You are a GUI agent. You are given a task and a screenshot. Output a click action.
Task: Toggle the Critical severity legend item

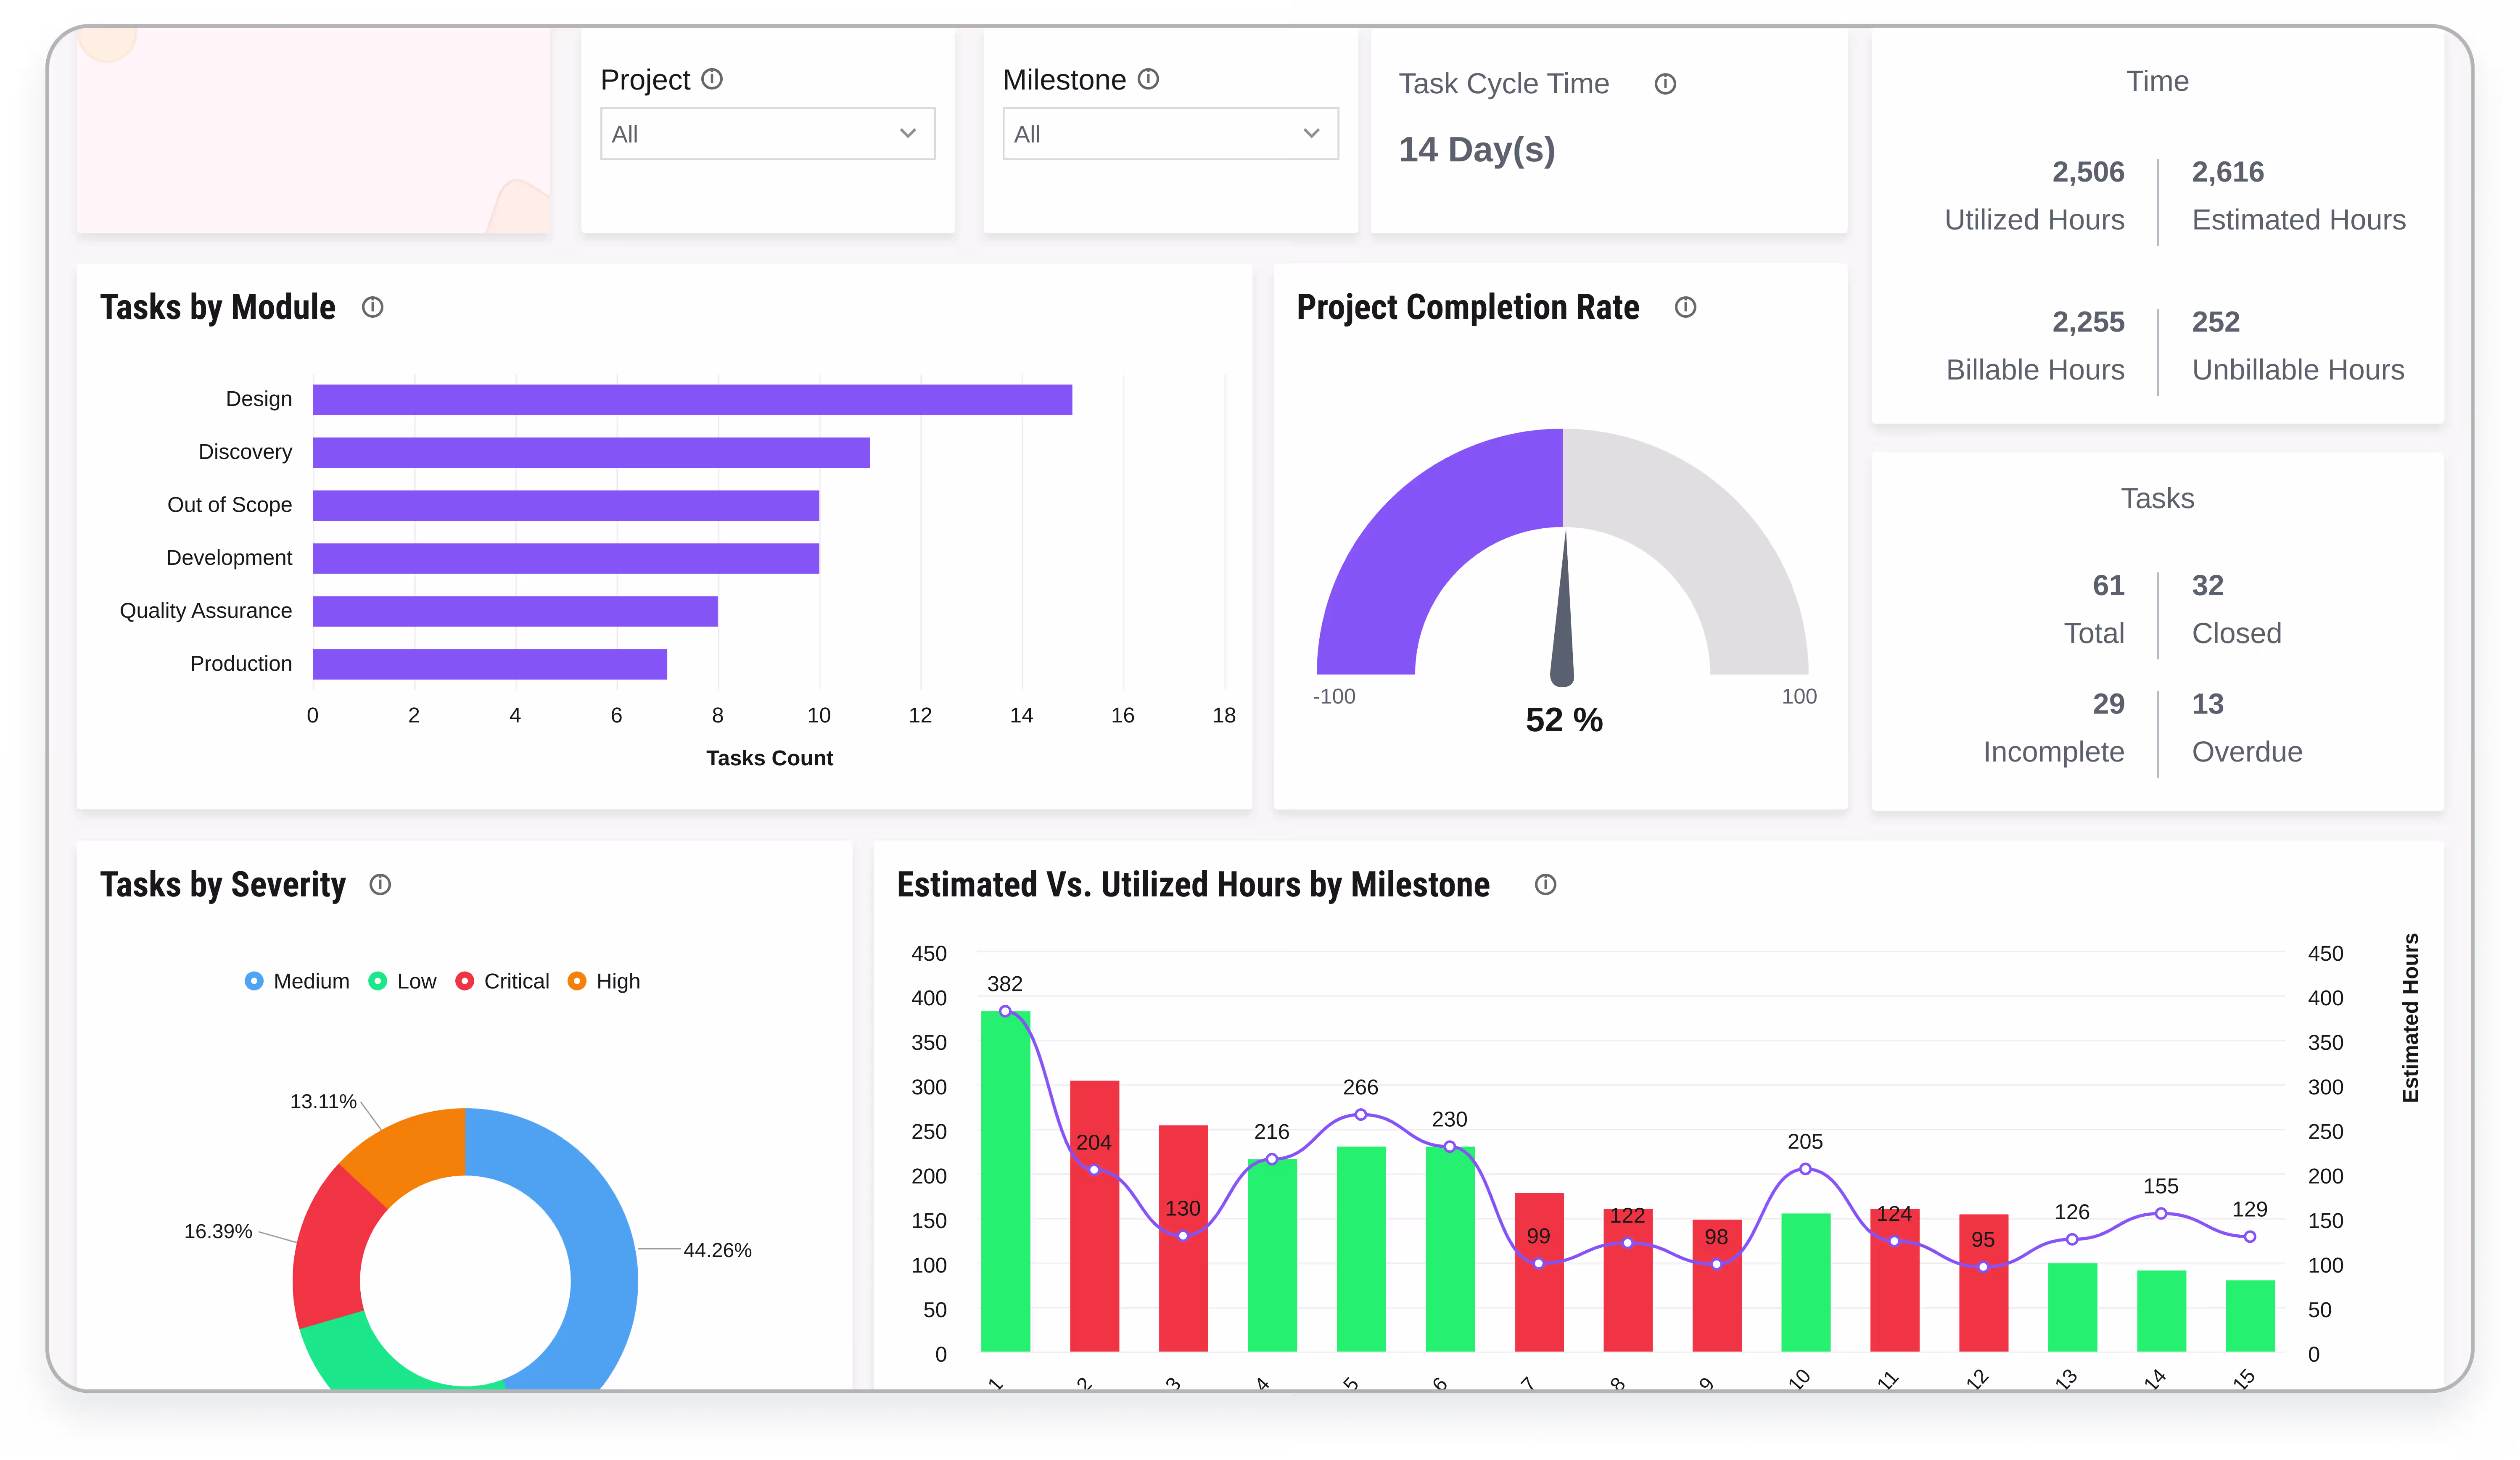tap(502, 981)
